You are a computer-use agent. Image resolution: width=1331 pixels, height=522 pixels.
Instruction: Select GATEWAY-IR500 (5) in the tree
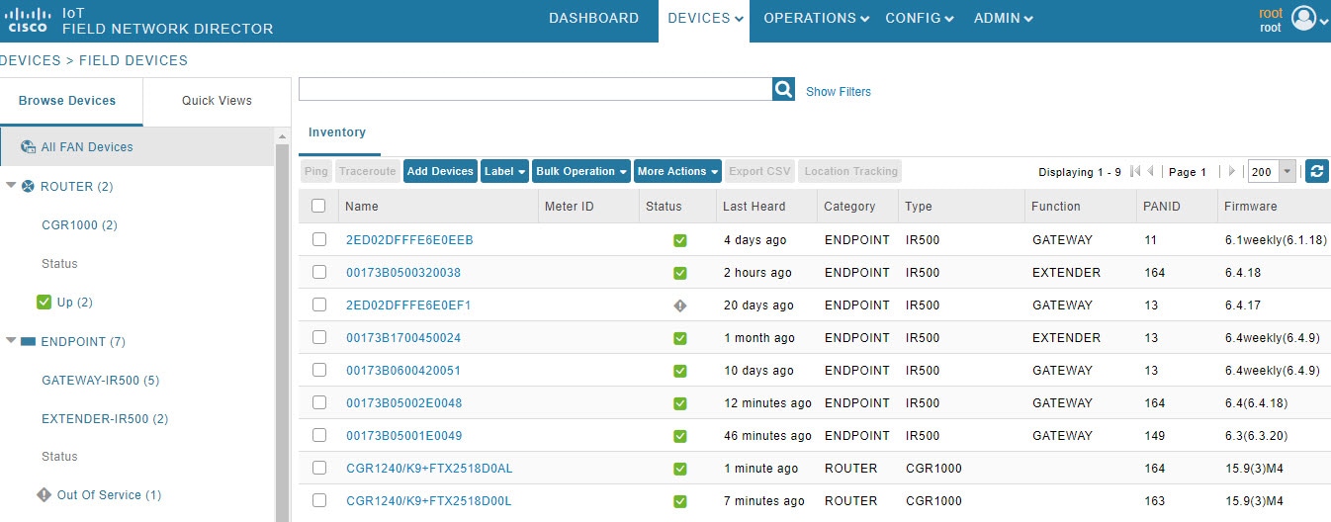[100, 380]
